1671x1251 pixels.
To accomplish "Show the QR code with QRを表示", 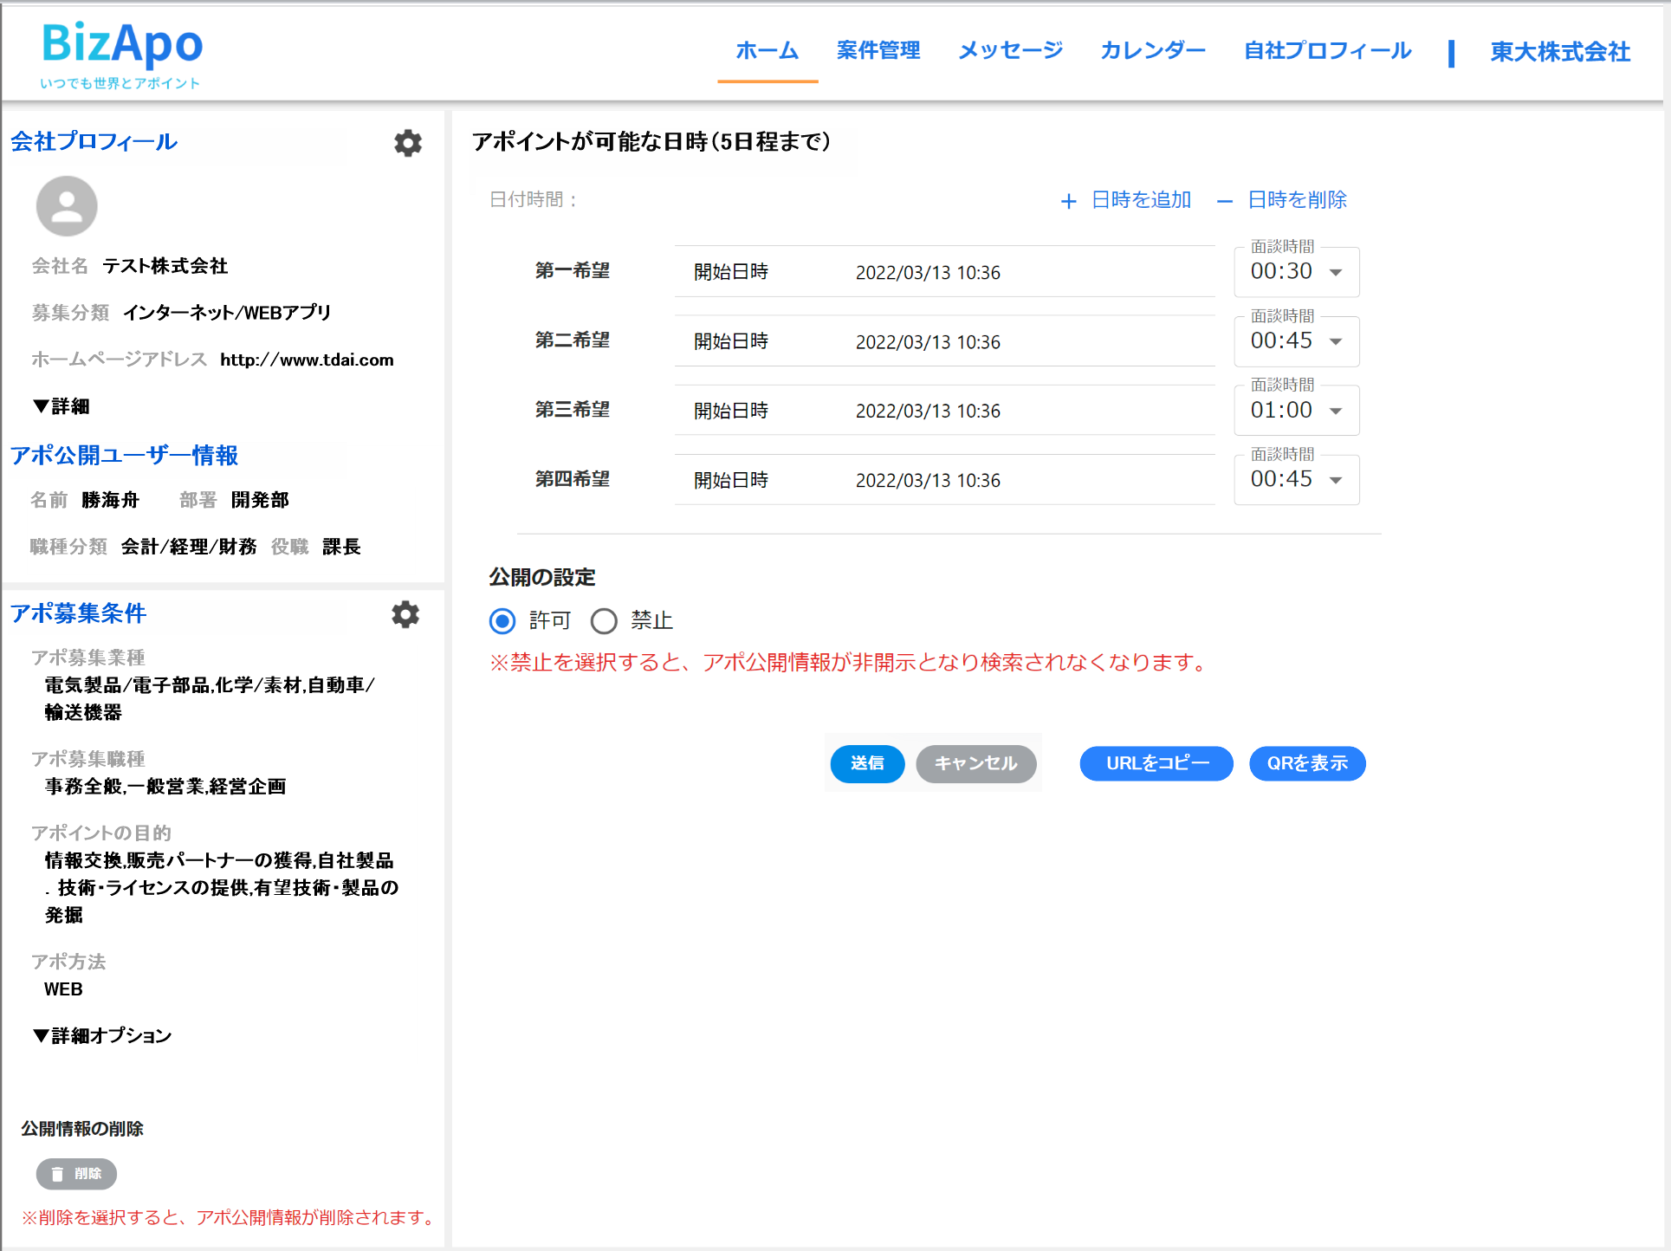I will (x=1306, y=763).
